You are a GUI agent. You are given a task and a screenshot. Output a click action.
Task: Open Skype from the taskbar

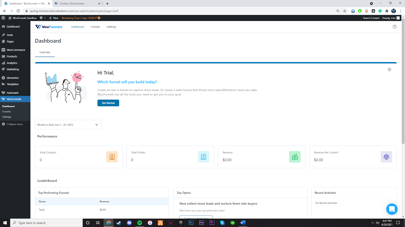[x=222, y=223]
